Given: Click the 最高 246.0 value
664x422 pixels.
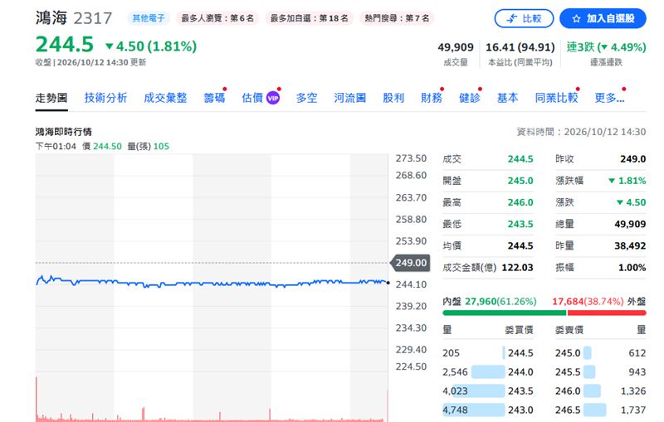Looking at the screenshot, I should pyautogui.click(x=520, y=202).
